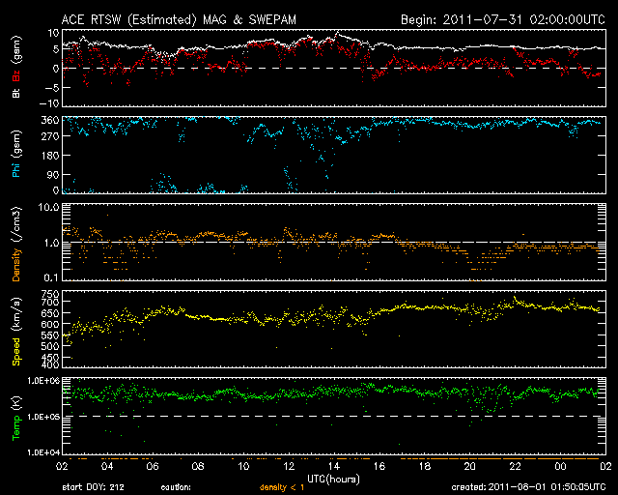The height and width of the screenshot is (495, 618).
Task: Click the '500' tick label on Speed panel
Action: pyautogui.click(x=50, y=346)
